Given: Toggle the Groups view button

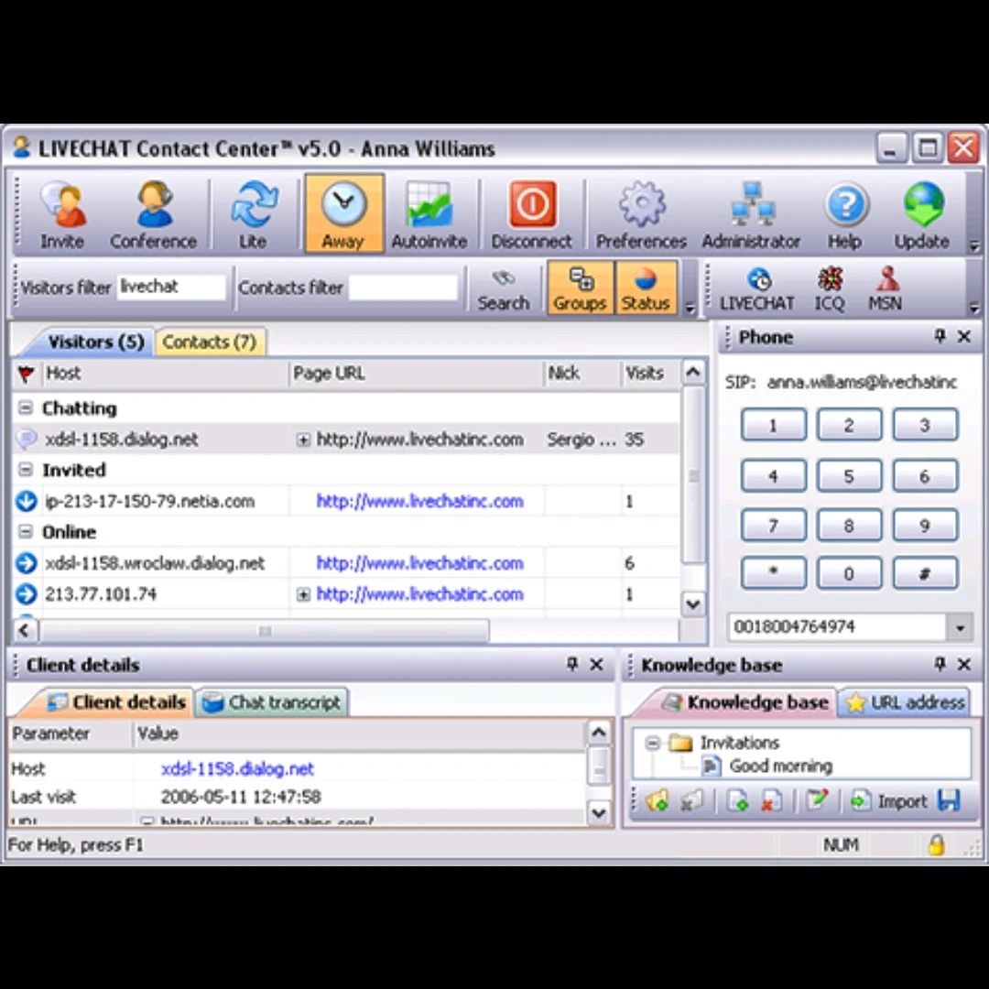Looking at the screenshot, I should pyautogui.click(x=580, y=288).
